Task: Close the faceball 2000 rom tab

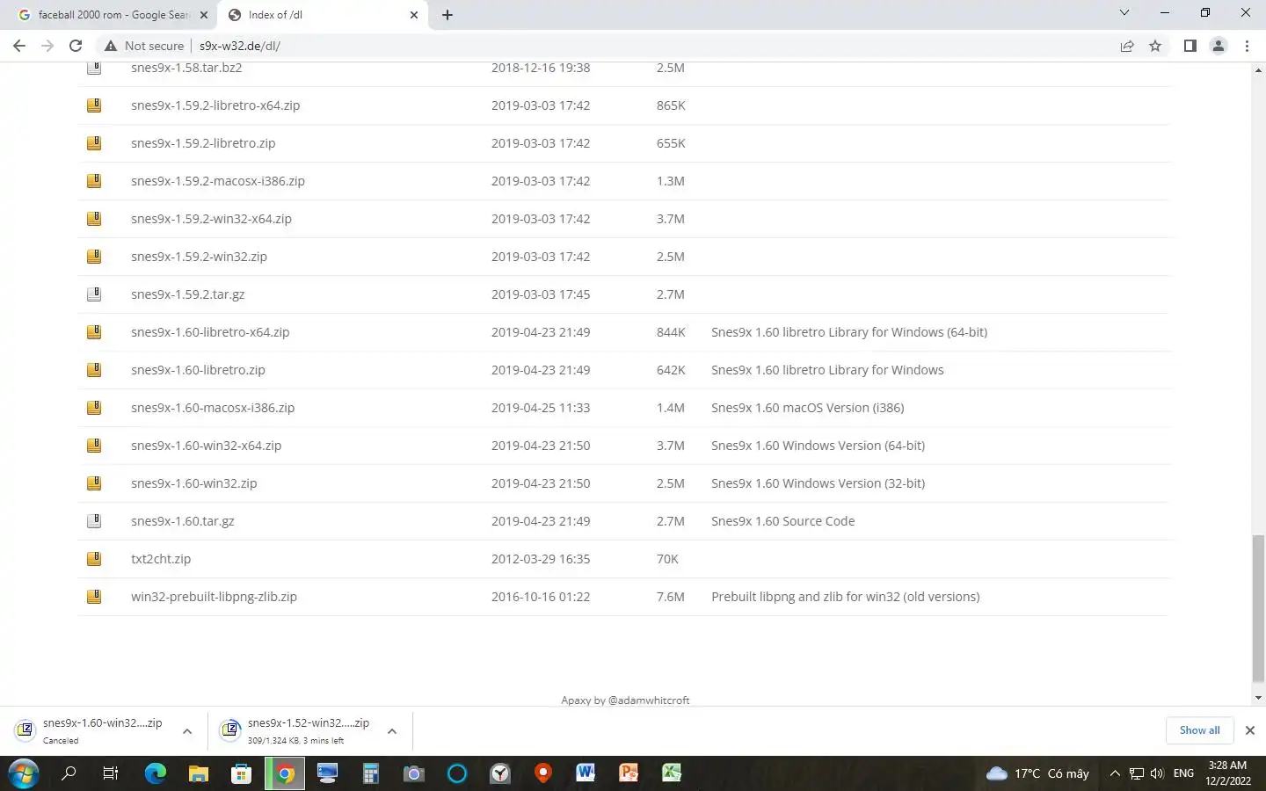Action: pos(204,15)
